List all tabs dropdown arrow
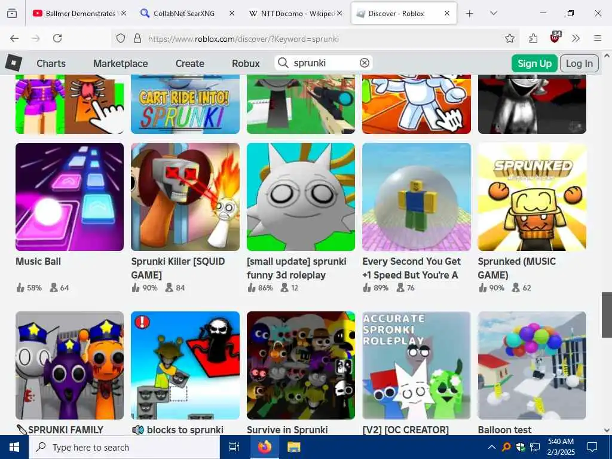This screenshot has width=612, height=459. click(x=493, y=13)
